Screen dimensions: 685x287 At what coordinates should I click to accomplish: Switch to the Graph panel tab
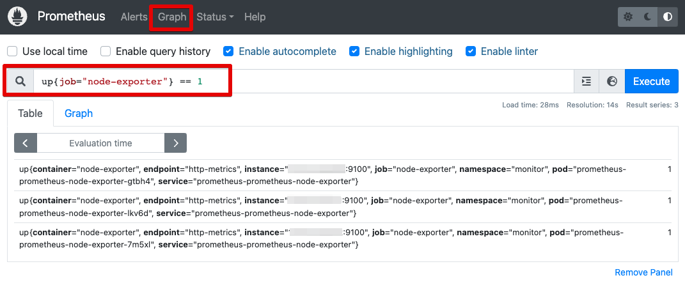79,113
